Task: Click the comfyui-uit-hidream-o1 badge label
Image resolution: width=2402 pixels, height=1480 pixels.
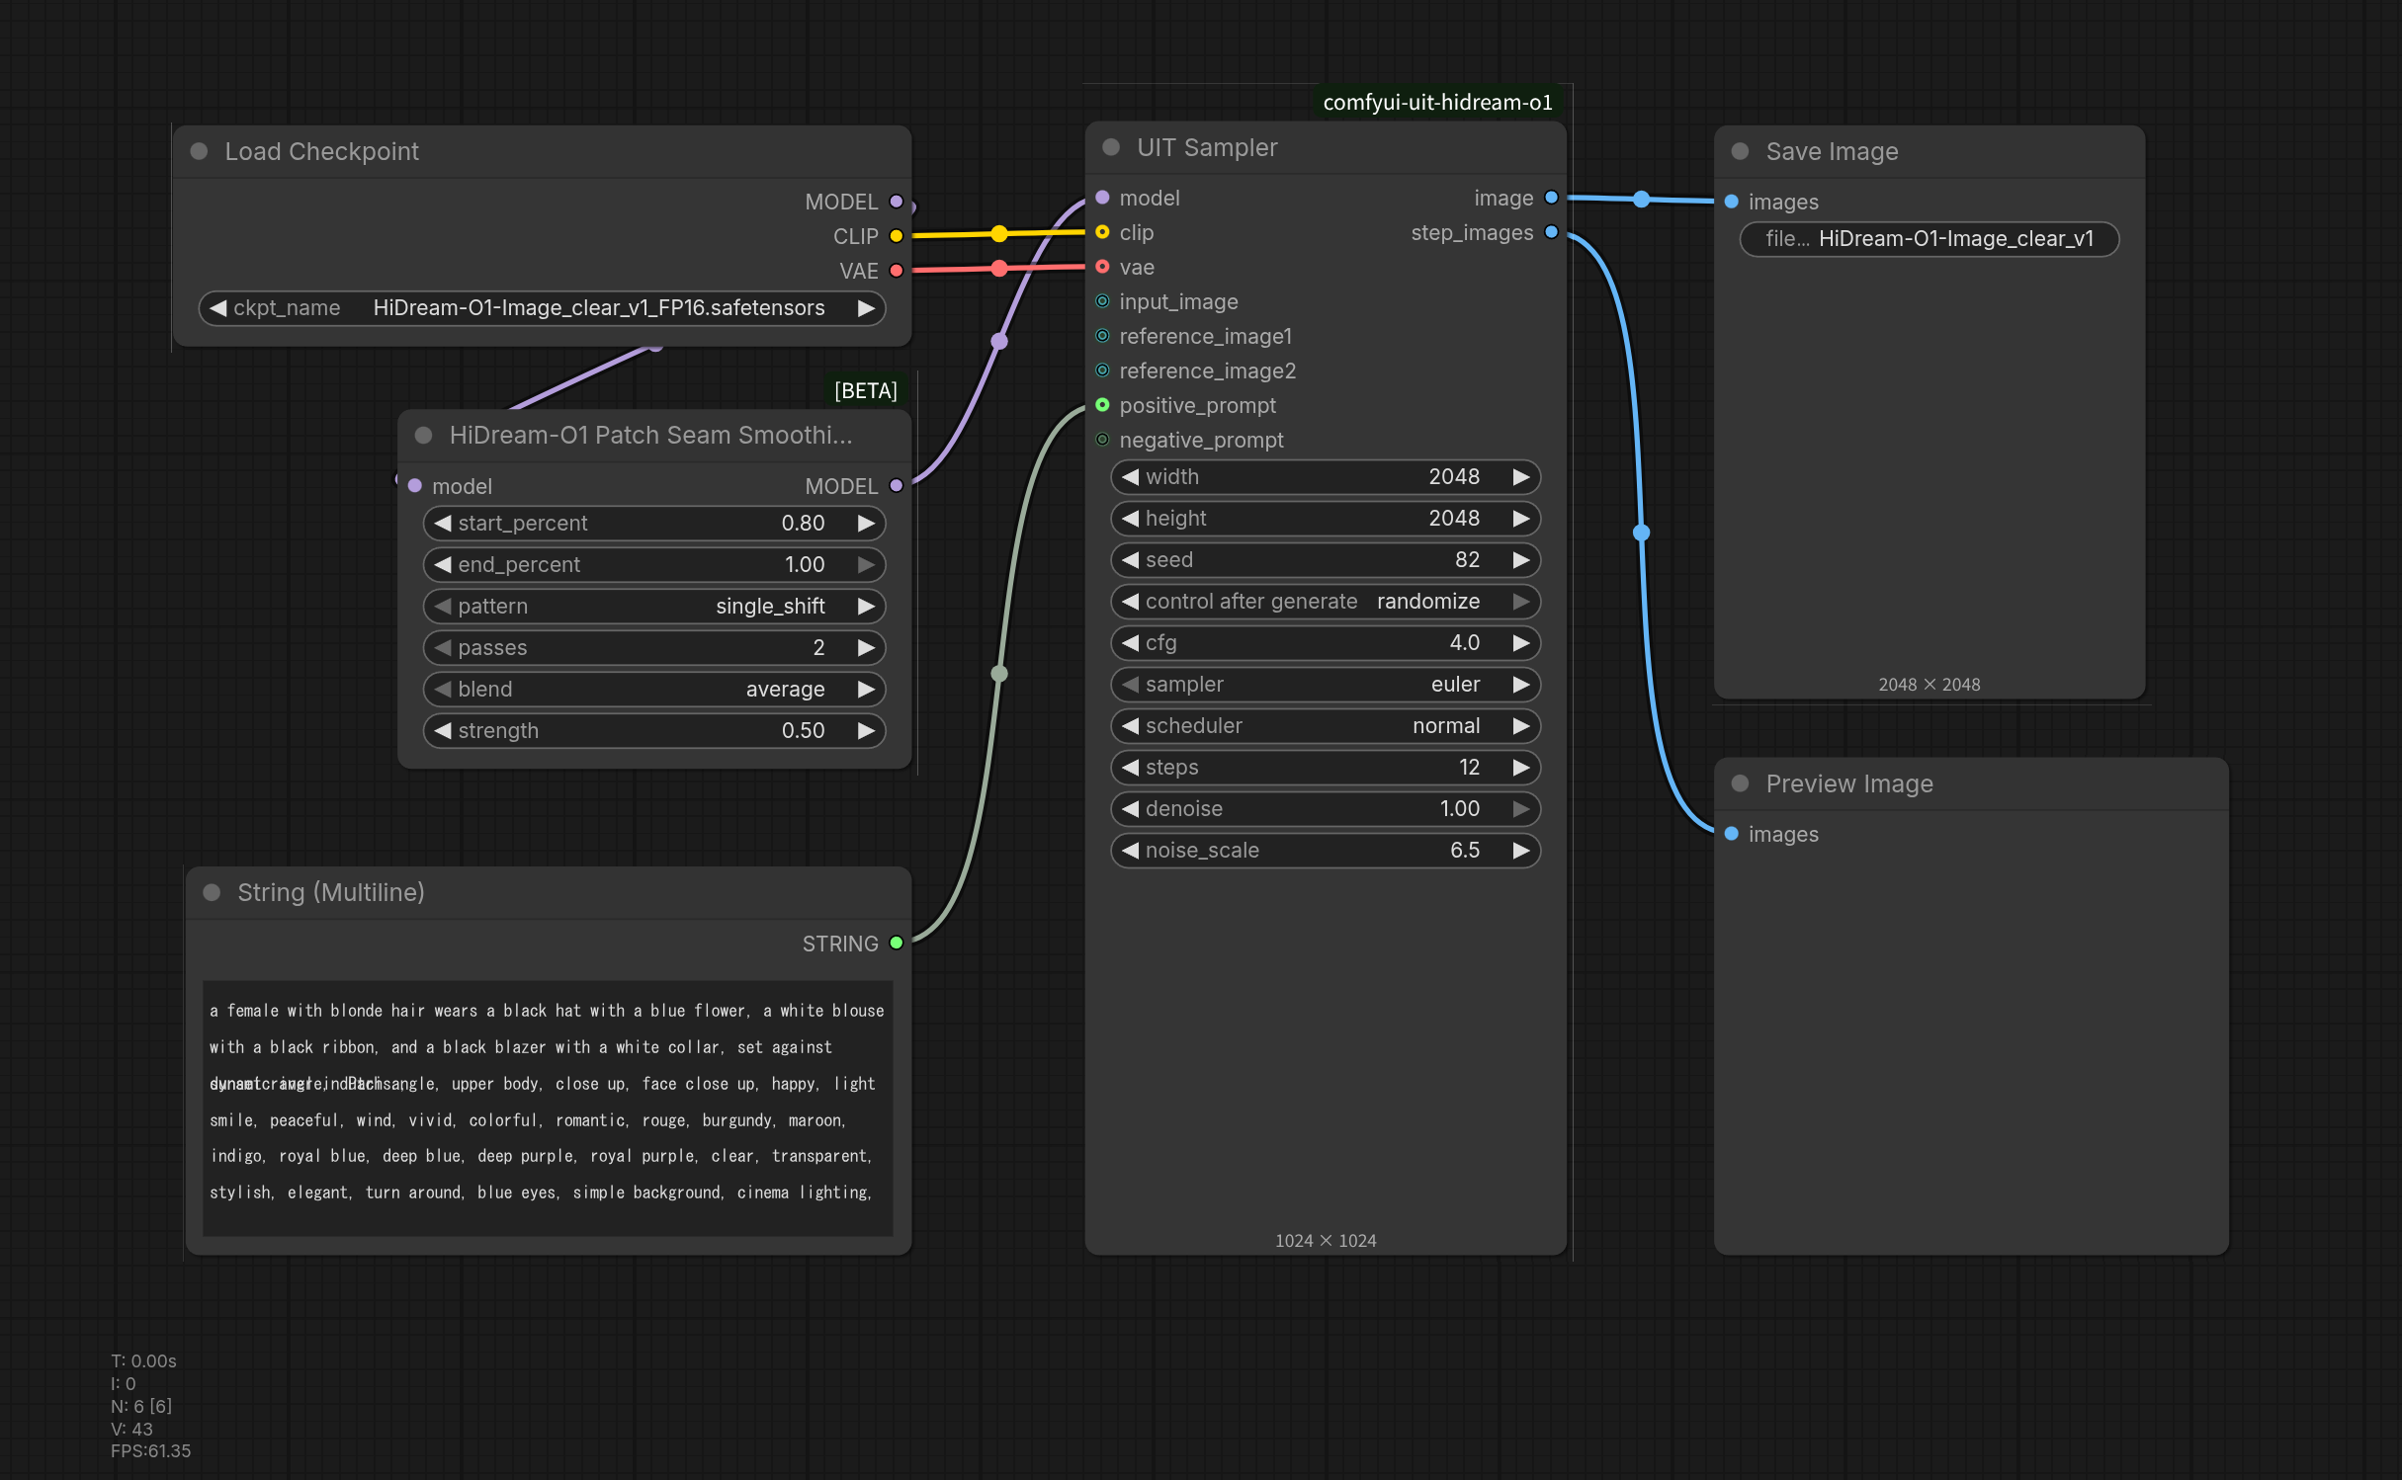Action: click(1437, 103)
